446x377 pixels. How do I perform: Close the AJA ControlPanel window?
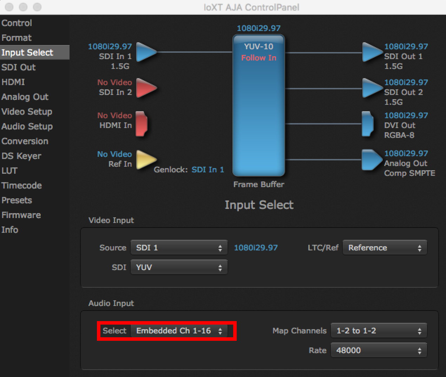point(9,7)
